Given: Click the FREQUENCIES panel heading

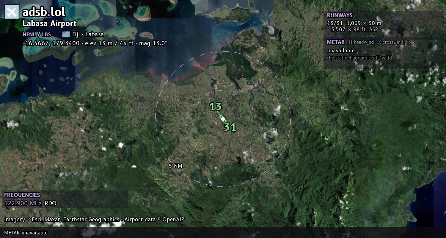Looking at the screenshot, I should tap(22, 195).
